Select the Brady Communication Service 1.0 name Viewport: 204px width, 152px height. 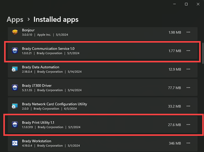coord(48,49)
